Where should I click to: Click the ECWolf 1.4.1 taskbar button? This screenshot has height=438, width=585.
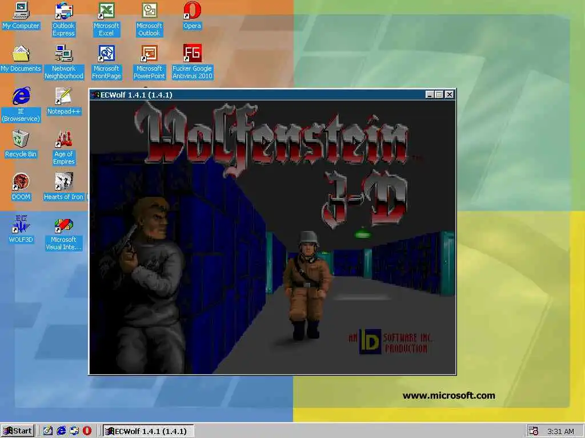[148, 431]
